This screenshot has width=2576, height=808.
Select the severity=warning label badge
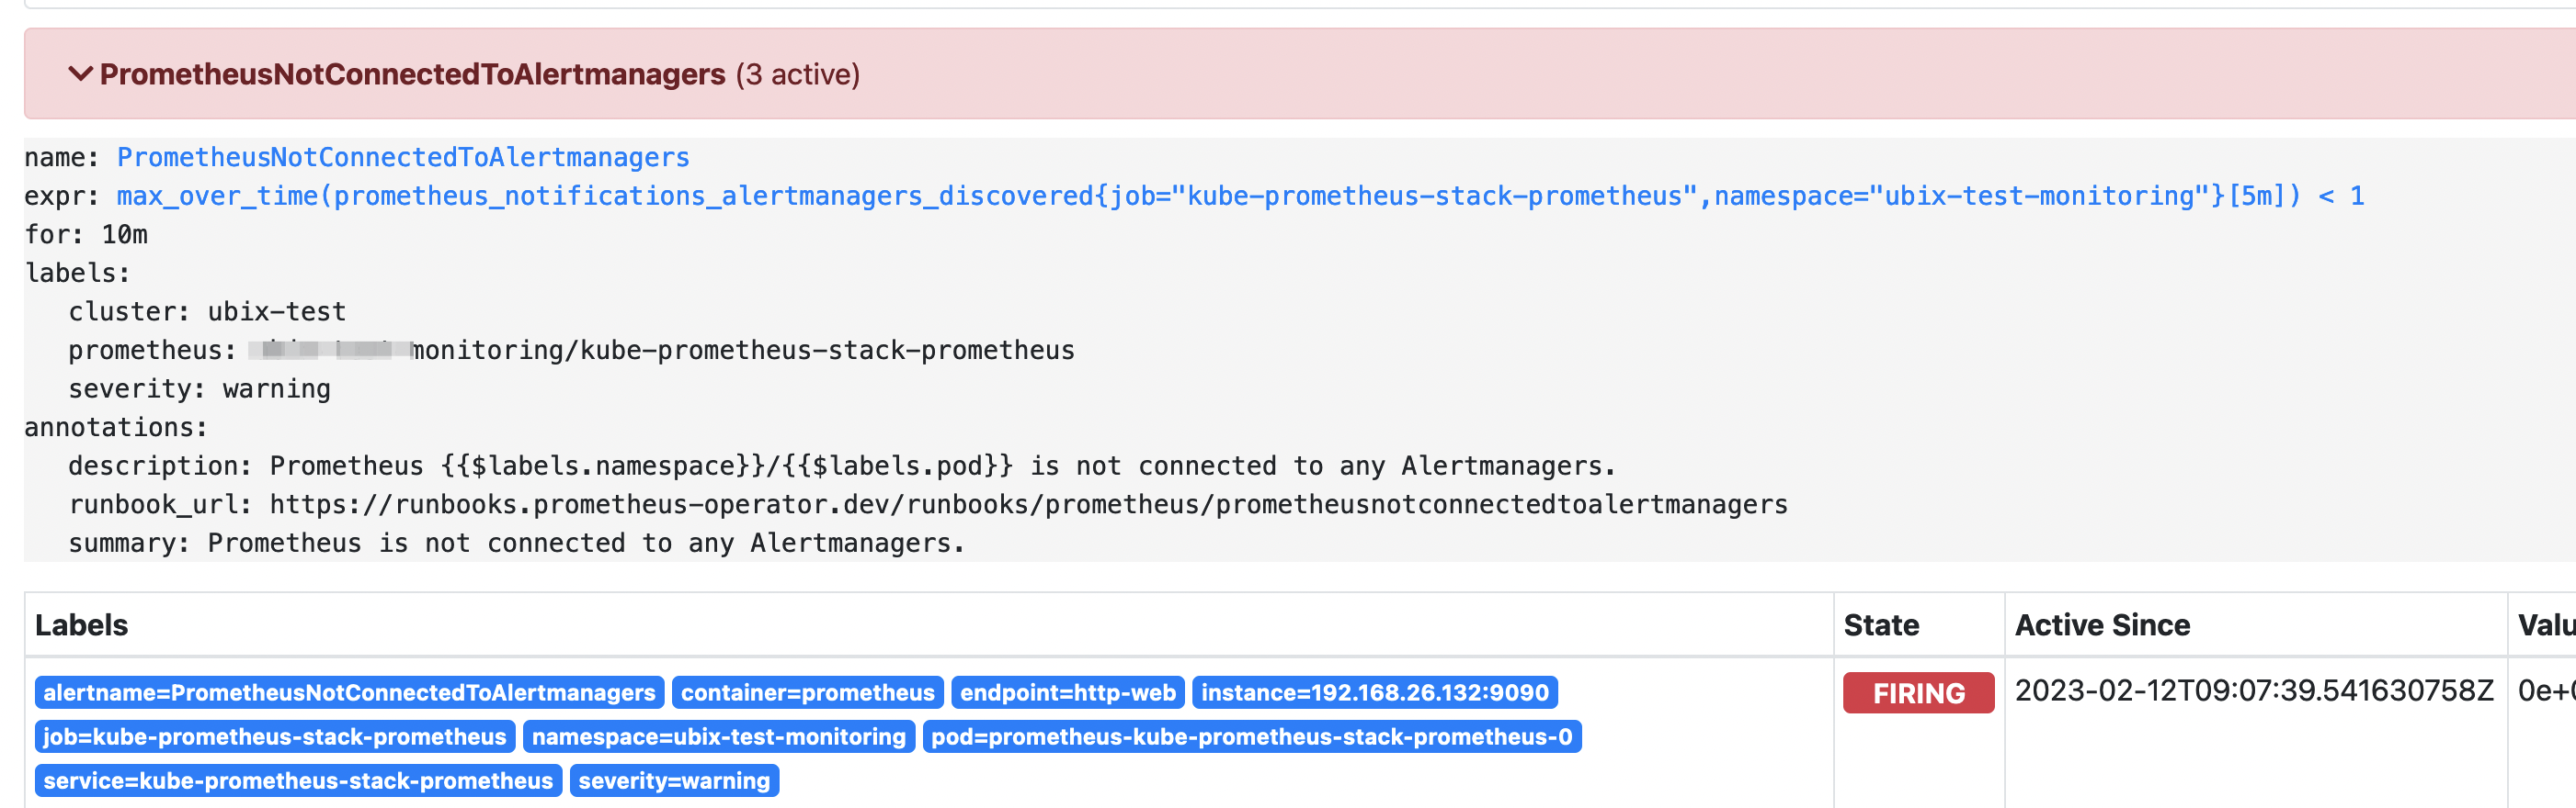click(676, 781)
